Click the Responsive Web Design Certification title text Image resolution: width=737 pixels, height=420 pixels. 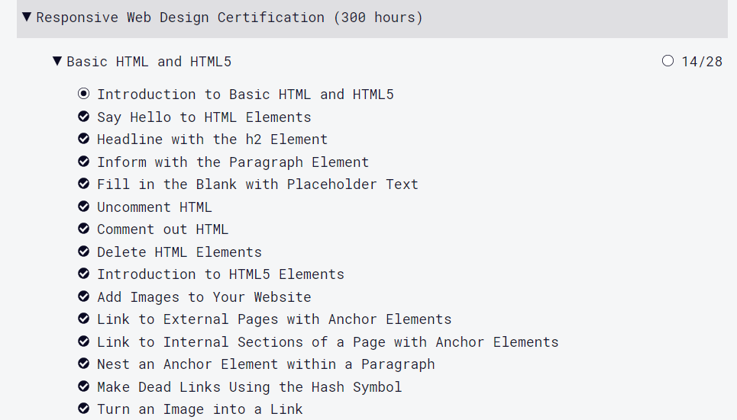point(230,18)
